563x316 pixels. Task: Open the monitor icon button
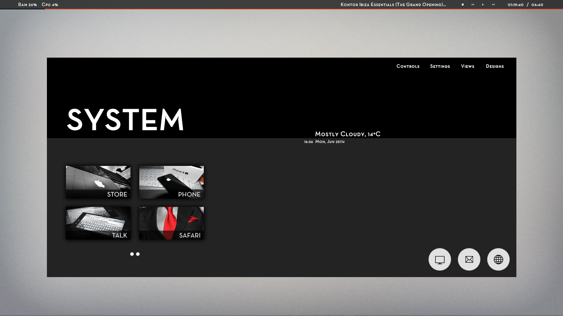440,260
